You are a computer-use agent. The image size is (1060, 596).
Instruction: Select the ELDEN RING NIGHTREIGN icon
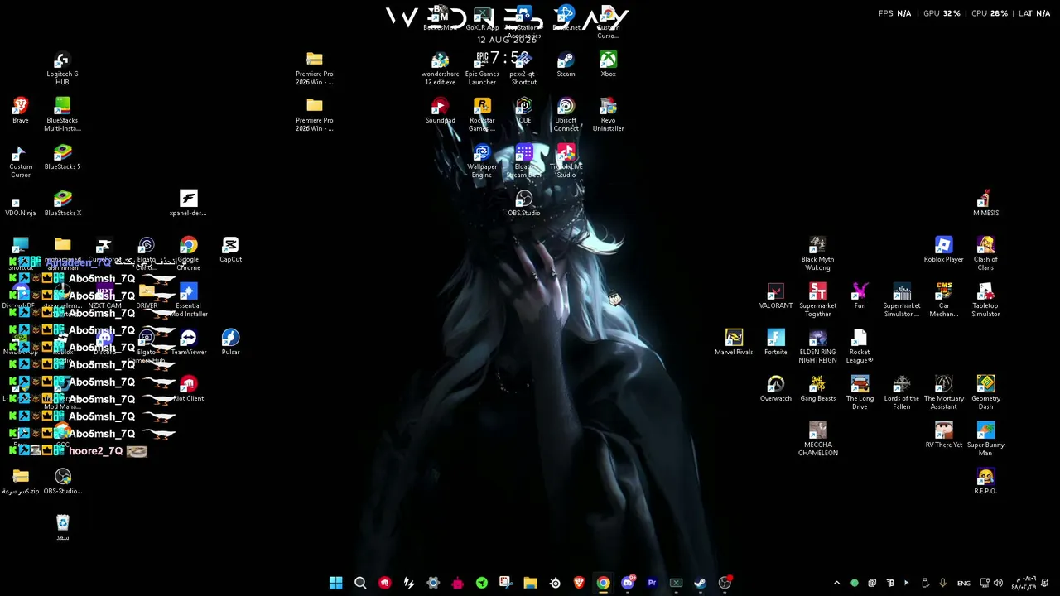click(817, 347)
